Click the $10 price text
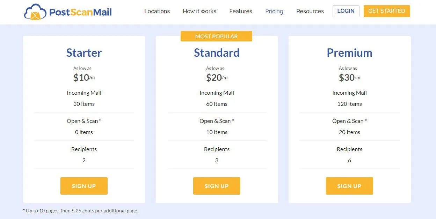 pos(81,77)
